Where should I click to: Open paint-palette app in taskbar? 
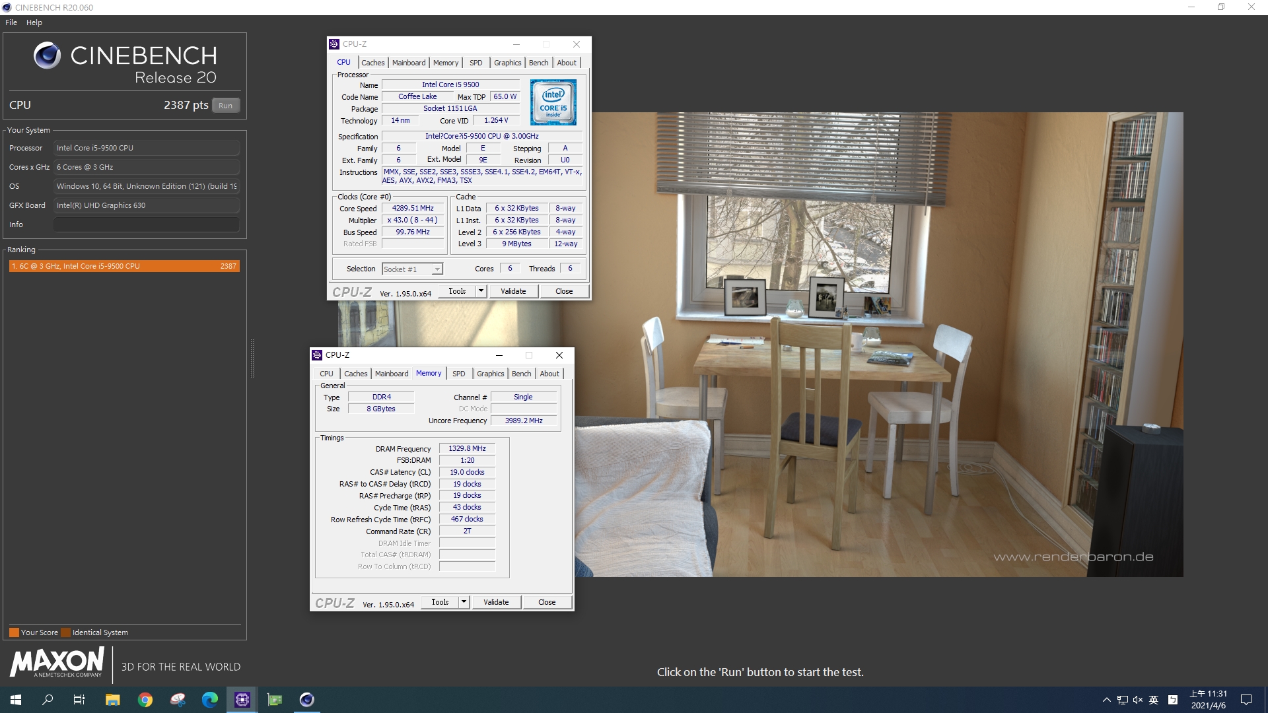[178, 700]
